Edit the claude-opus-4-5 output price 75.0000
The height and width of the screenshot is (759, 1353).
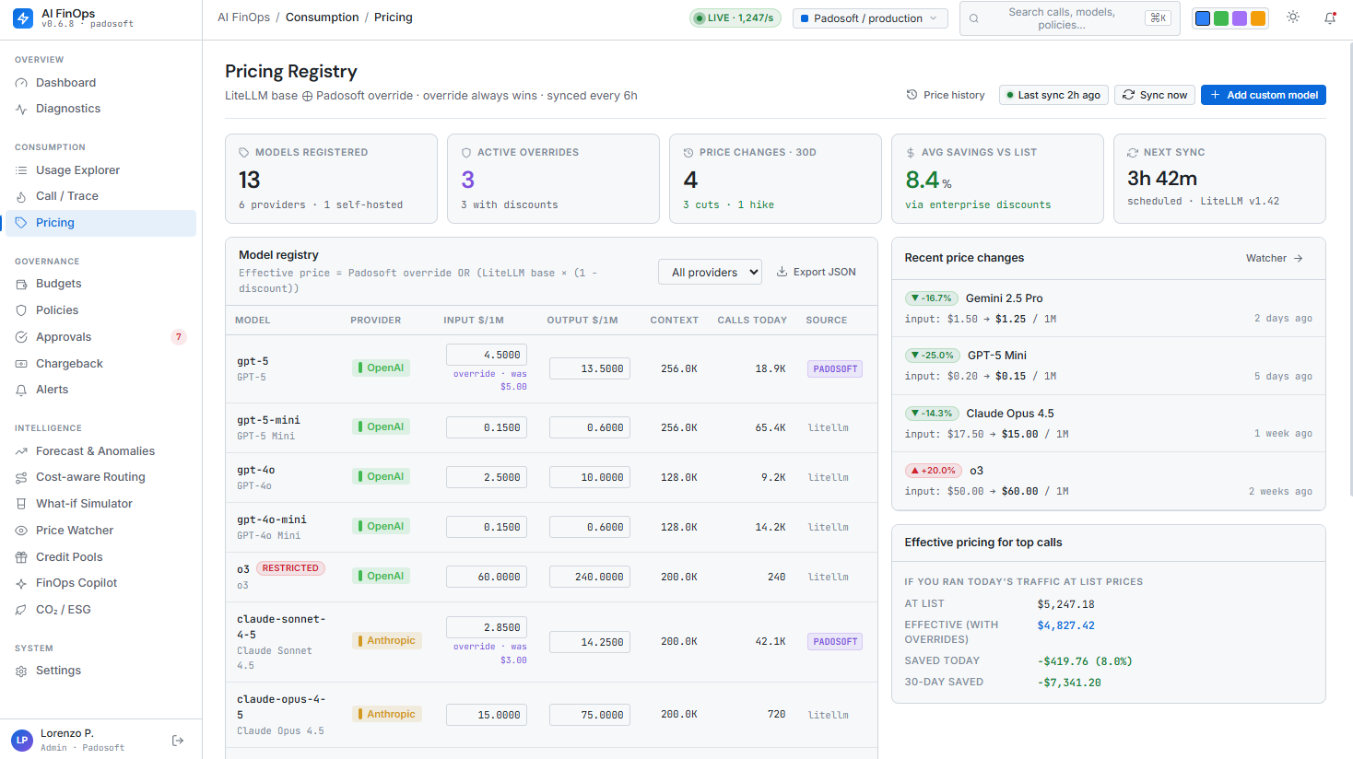(590, 715)
